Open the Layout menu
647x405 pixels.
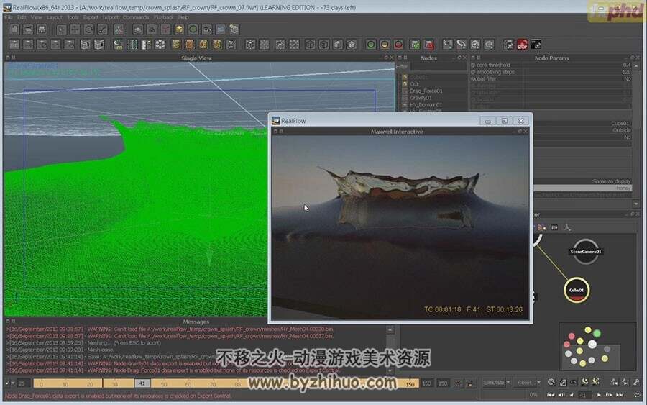(x=55, y=17)
